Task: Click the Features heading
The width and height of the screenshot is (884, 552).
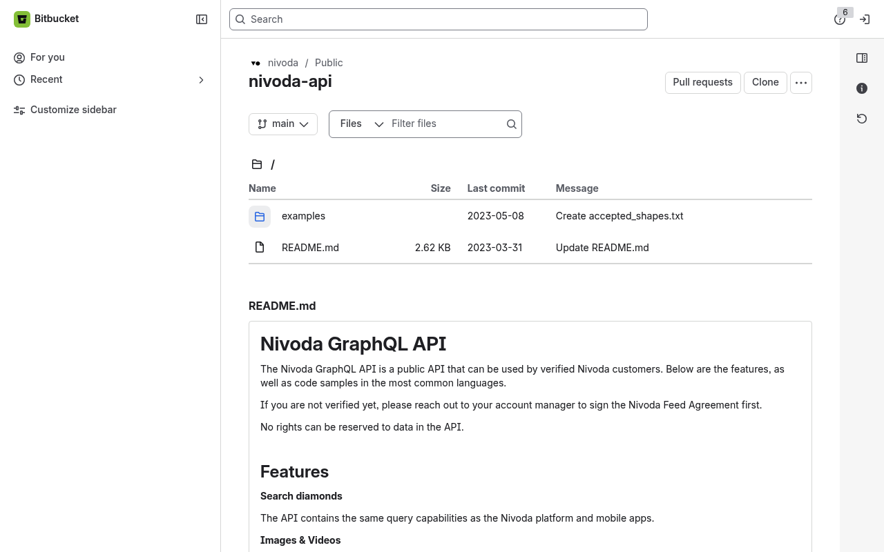Action: pos(294,472)
